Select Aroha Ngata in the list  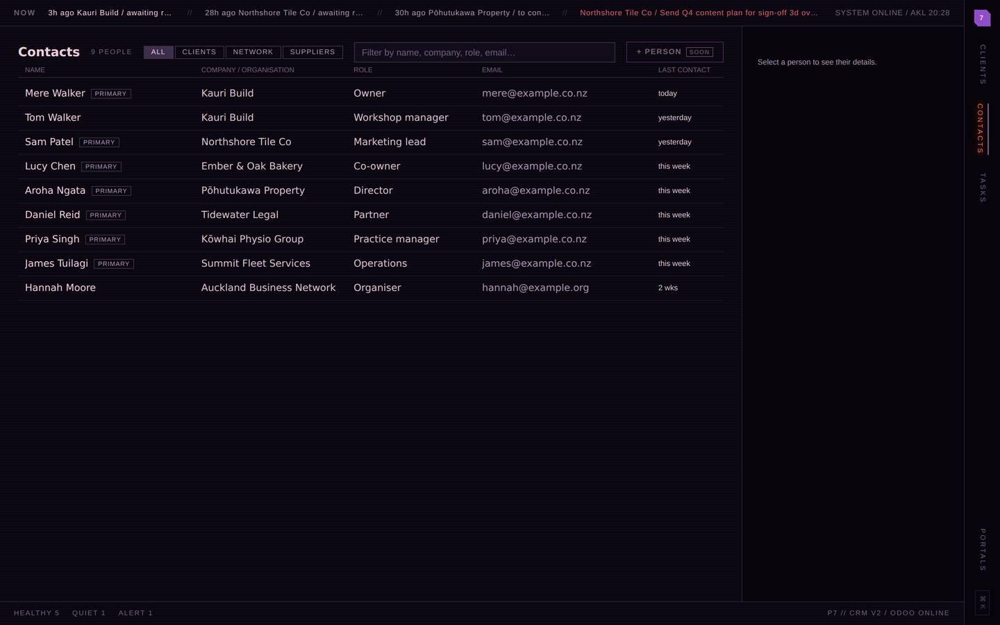pyautogui.click(x=371, y=190)
